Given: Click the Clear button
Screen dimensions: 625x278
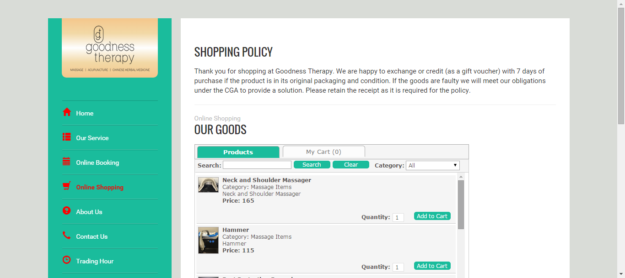Looking at the screenshot, I should pos(351,165).
